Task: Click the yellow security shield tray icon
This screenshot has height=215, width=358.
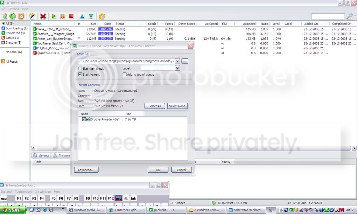Action: 296,210
